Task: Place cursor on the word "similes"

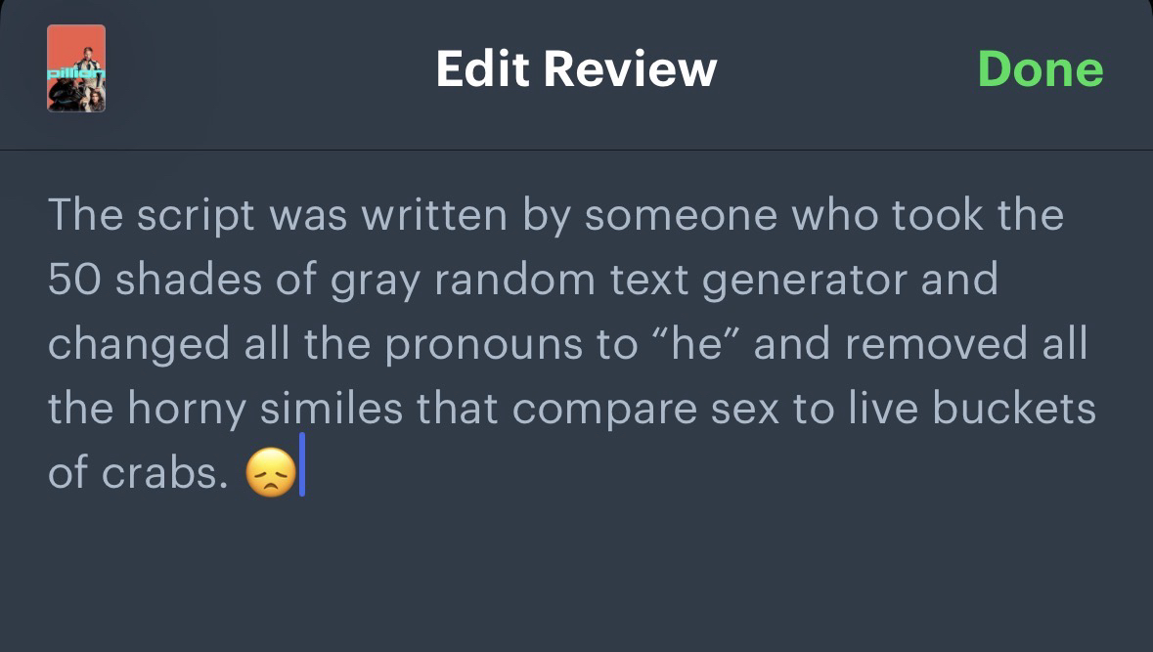Action: pos(331,411)
